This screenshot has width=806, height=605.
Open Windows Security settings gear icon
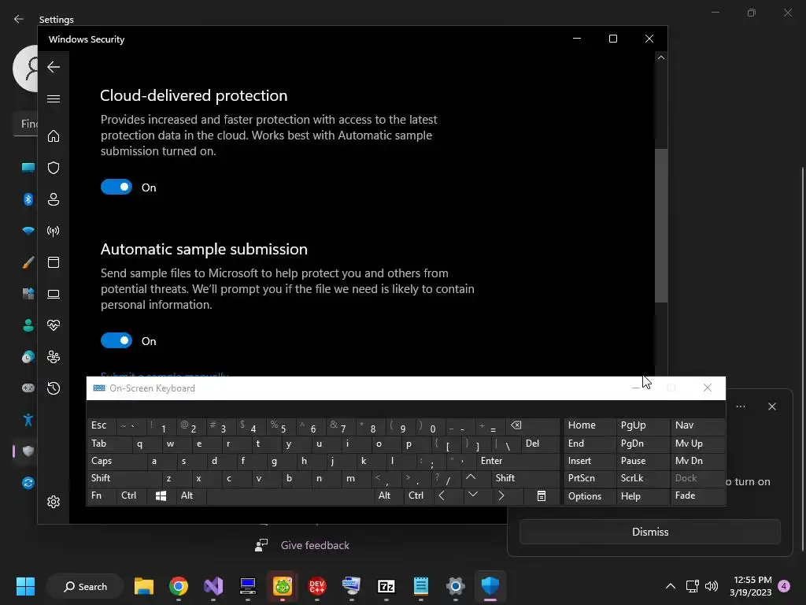tap(54, 502)
